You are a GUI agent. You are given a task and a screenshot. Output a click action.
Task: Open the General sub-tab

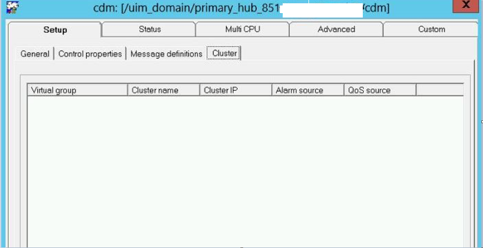tap(35, 54)
